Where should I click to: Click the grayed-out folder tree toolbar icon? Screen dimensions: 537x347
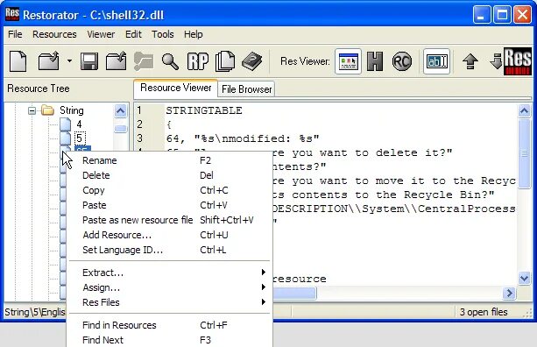point(144,61)
